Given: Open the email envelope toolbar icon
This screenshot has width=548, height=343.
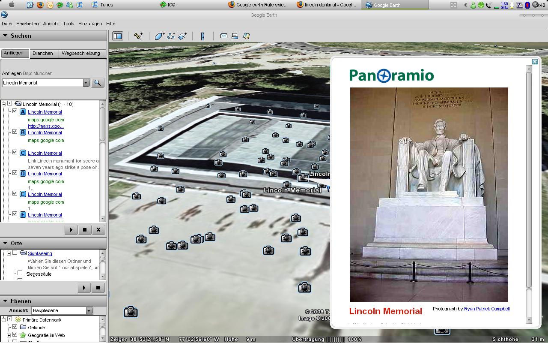Looking at the screenshot, I should tap(223, 36).
